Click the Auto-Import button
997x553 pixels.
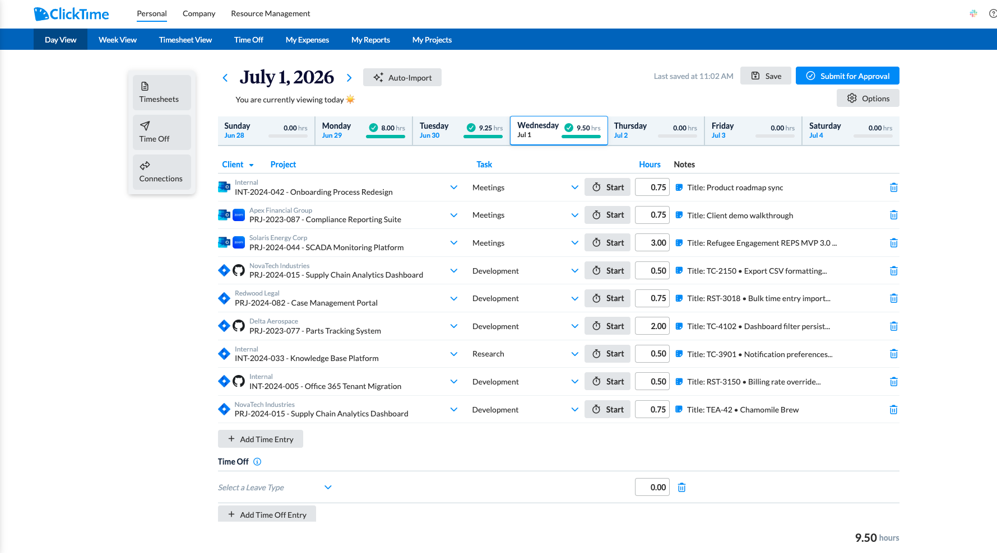402,78
